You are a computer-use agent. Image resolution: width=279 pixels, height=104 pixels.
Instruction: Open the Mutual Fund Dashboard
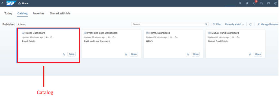click(x=258, y=54)
